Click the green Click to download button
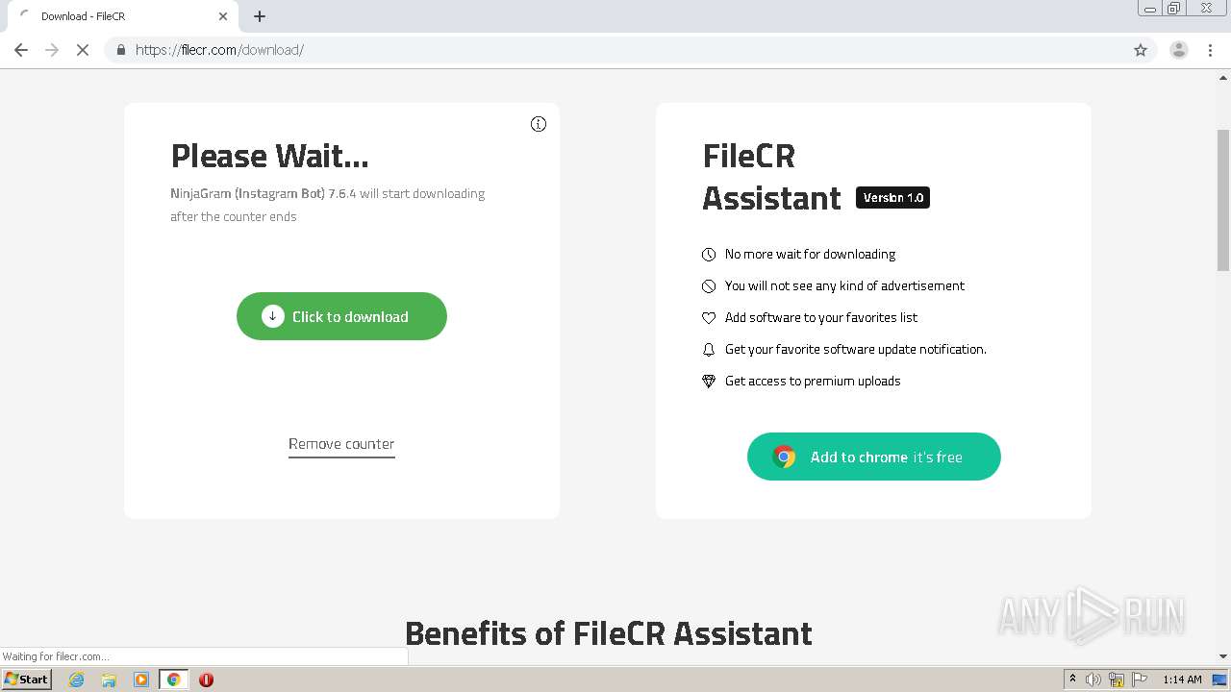This screenshot has width=1231, height=692. [x=341, y=316]
